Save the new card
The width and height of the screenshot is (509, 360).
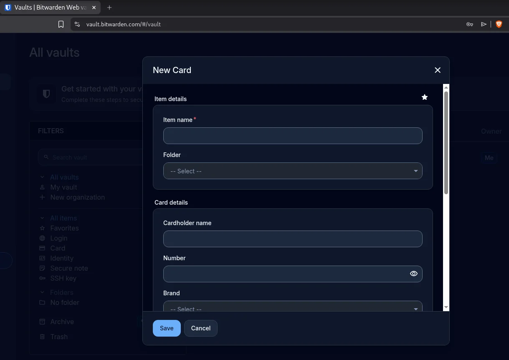[167, 328]
